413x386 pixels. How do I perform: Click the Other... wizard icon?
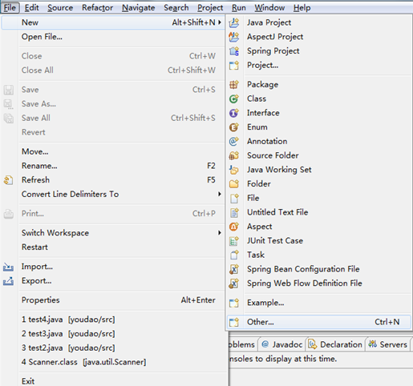coord(234,322)
